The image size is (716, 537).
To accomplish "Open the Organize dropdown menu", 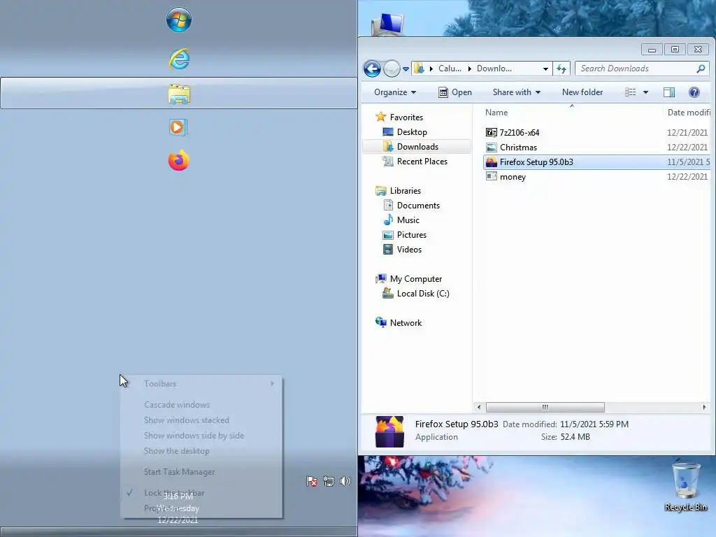I will click(x=395, y=92).
